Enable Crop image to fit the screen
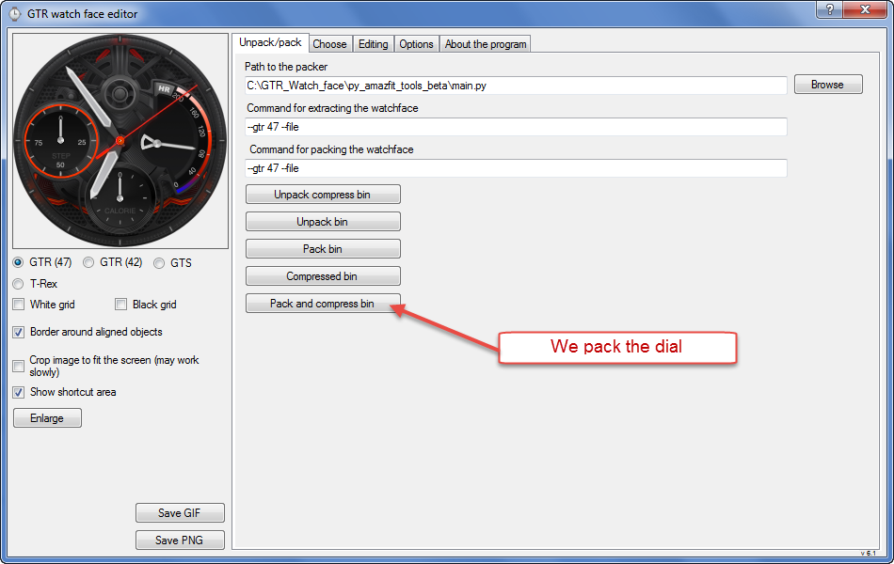Screen dimensions: 894x564 click(19, 366)
